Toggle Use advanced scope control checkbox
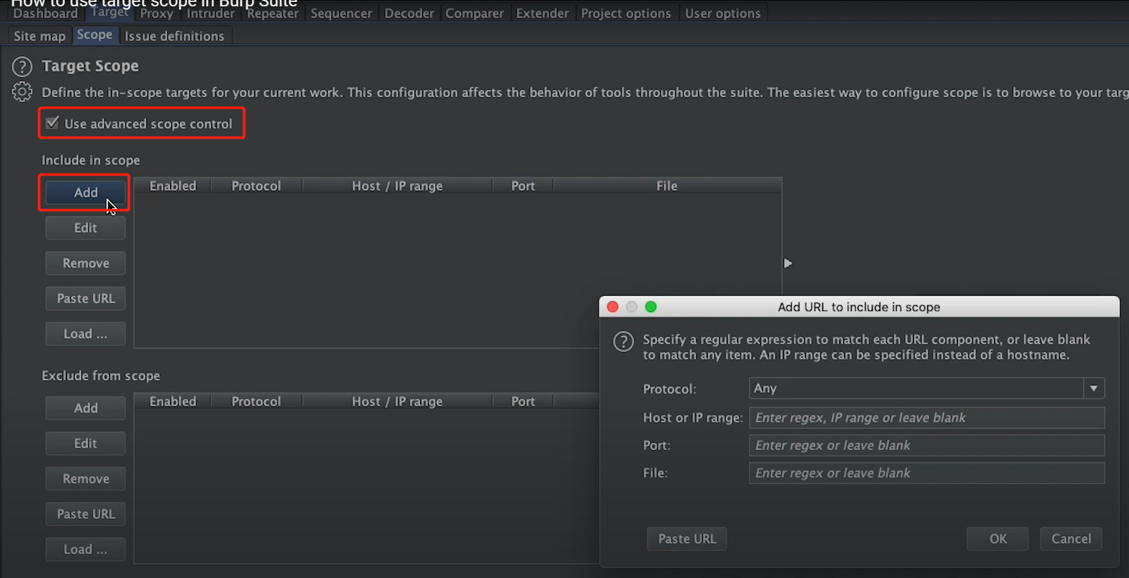Image resolution: width=1129 pixels, height=578 pixels. tap(53, 123)
